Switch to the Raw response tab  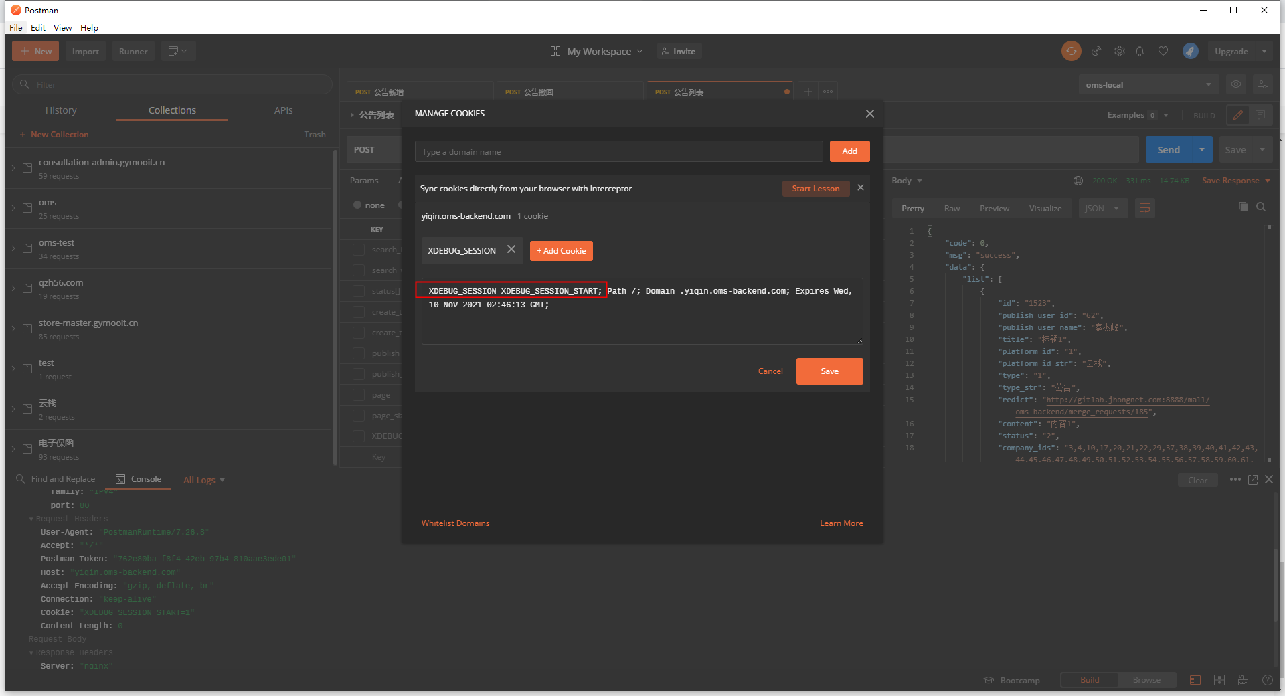click(x=952, y=209)
